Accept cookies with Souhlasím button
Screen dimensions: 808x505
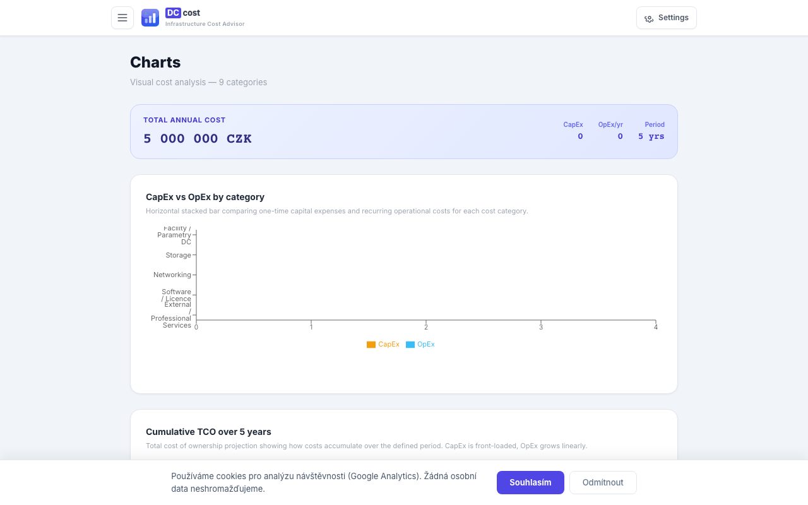click(530, 482)
